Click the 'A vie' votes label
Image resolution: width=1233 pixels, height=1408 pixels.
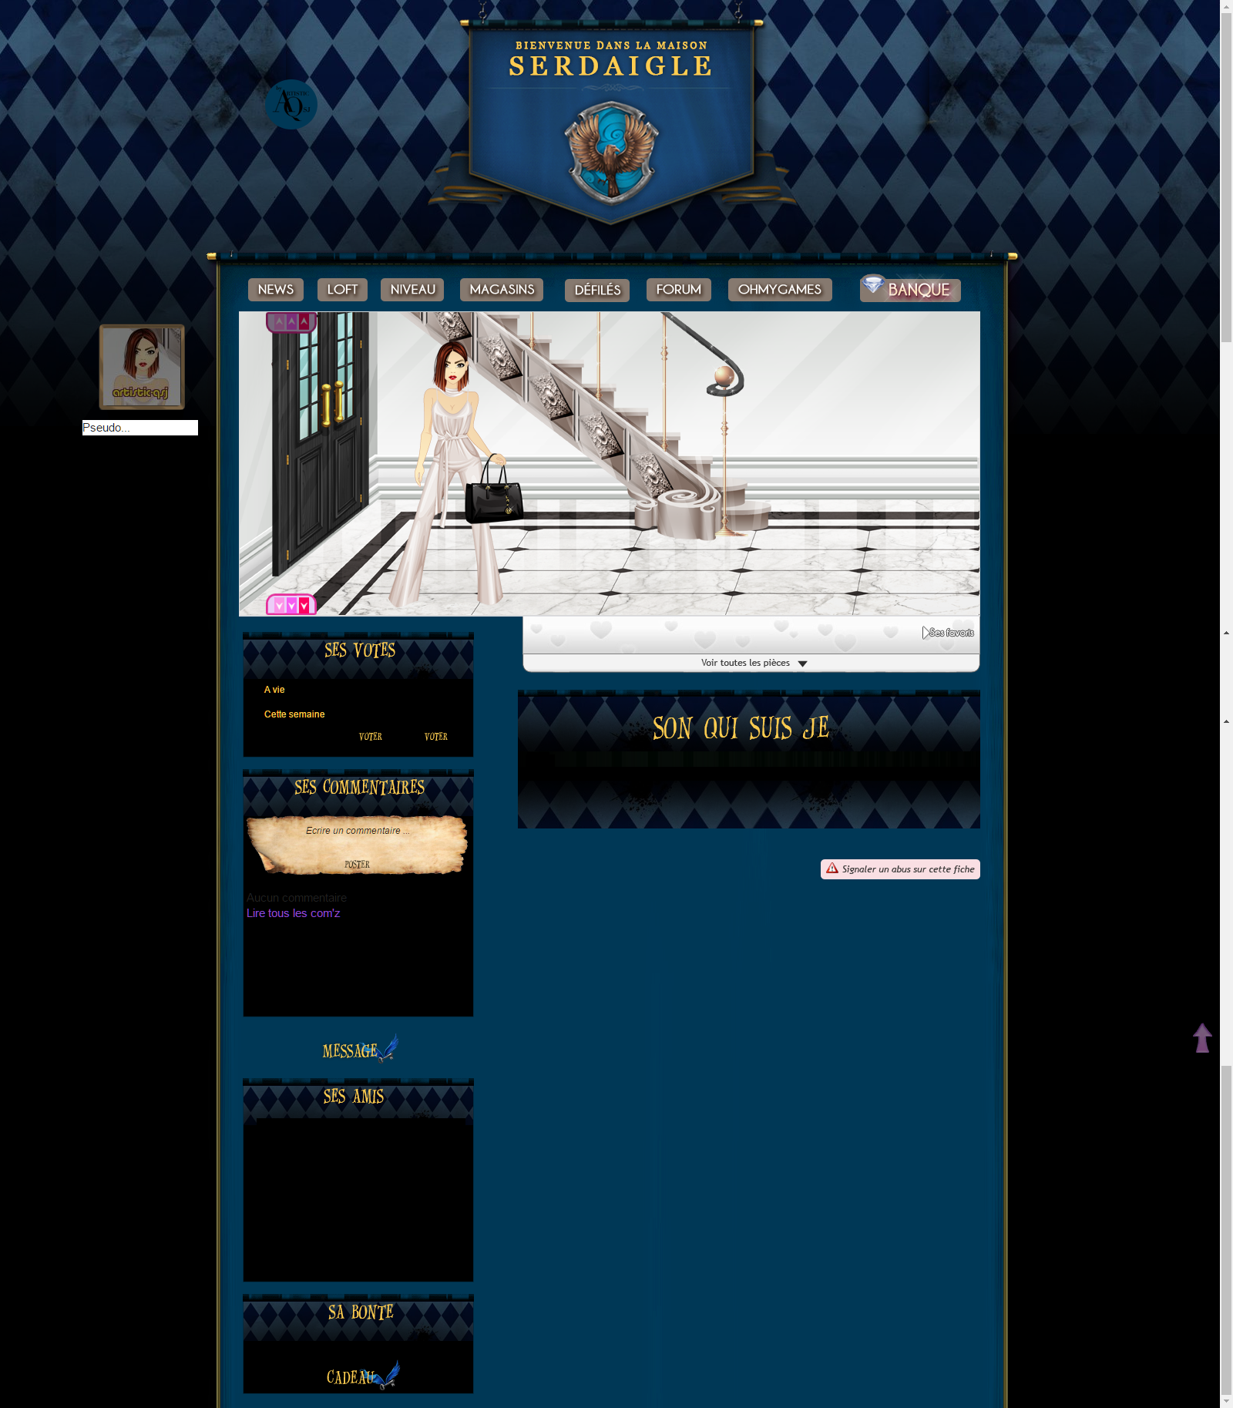pos(274,690)
